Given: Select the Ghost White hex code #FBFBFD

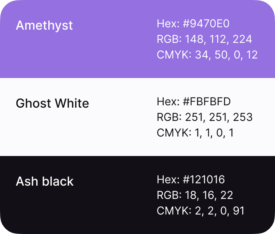Looking at the screenshot, I should tap(206, 101).
